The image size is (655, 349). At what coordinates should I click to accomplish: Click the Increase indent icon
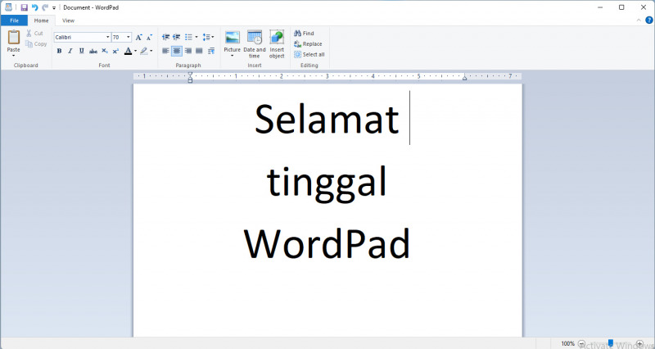(x=176, y=38)
